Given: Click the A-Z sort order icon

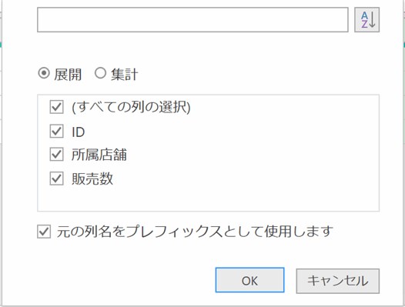Looking at the screenshot, I should (367, 20).
